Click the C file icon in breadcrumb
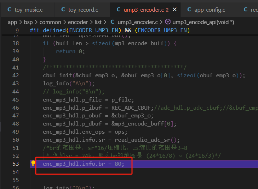The width and height of the screenshot is (258, 189). (x=113, y=22)
